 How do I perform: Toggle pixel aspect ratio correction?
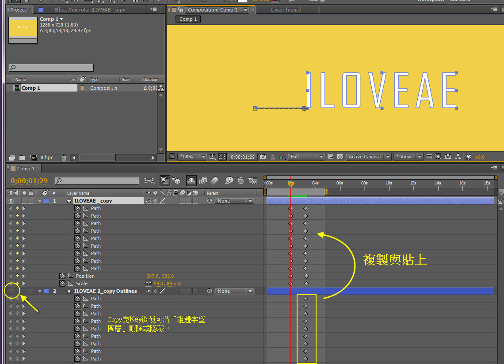[429, 157]
